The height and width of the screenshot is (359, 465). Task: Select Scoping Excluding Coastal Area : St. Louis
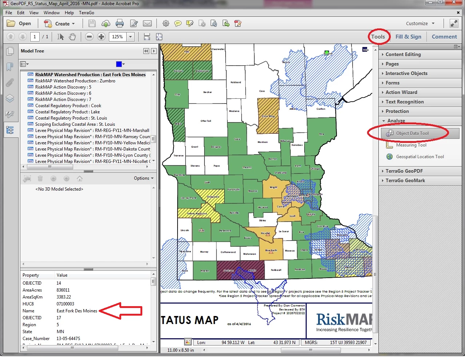click(x=75, y=124)
